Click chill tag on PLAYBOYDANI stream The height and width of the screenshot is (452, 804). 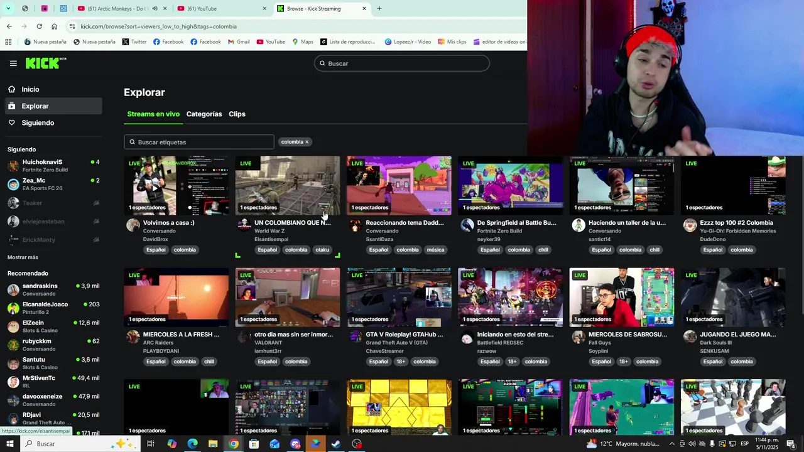209,362
